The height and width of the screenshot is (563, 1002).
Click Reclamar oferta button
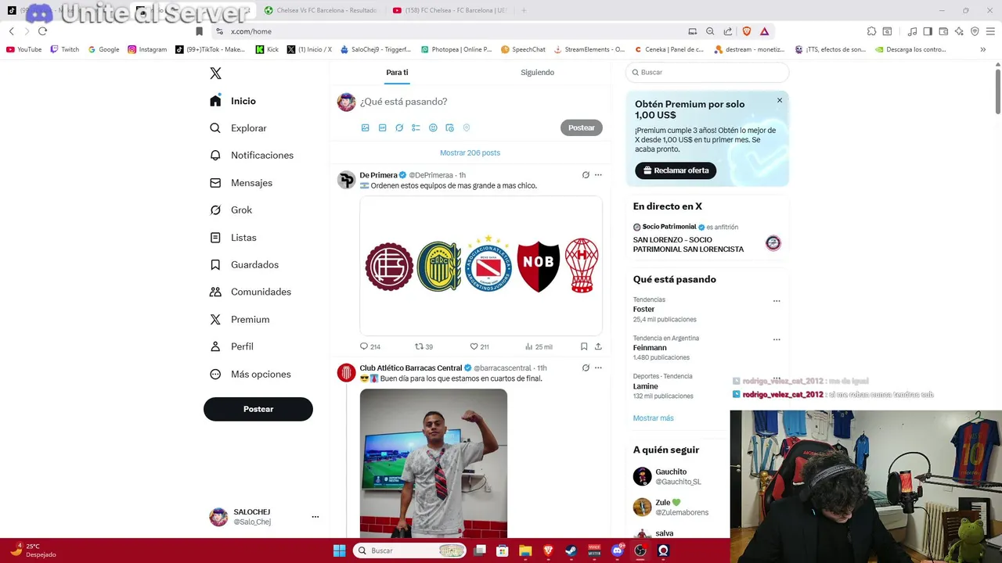676,170
